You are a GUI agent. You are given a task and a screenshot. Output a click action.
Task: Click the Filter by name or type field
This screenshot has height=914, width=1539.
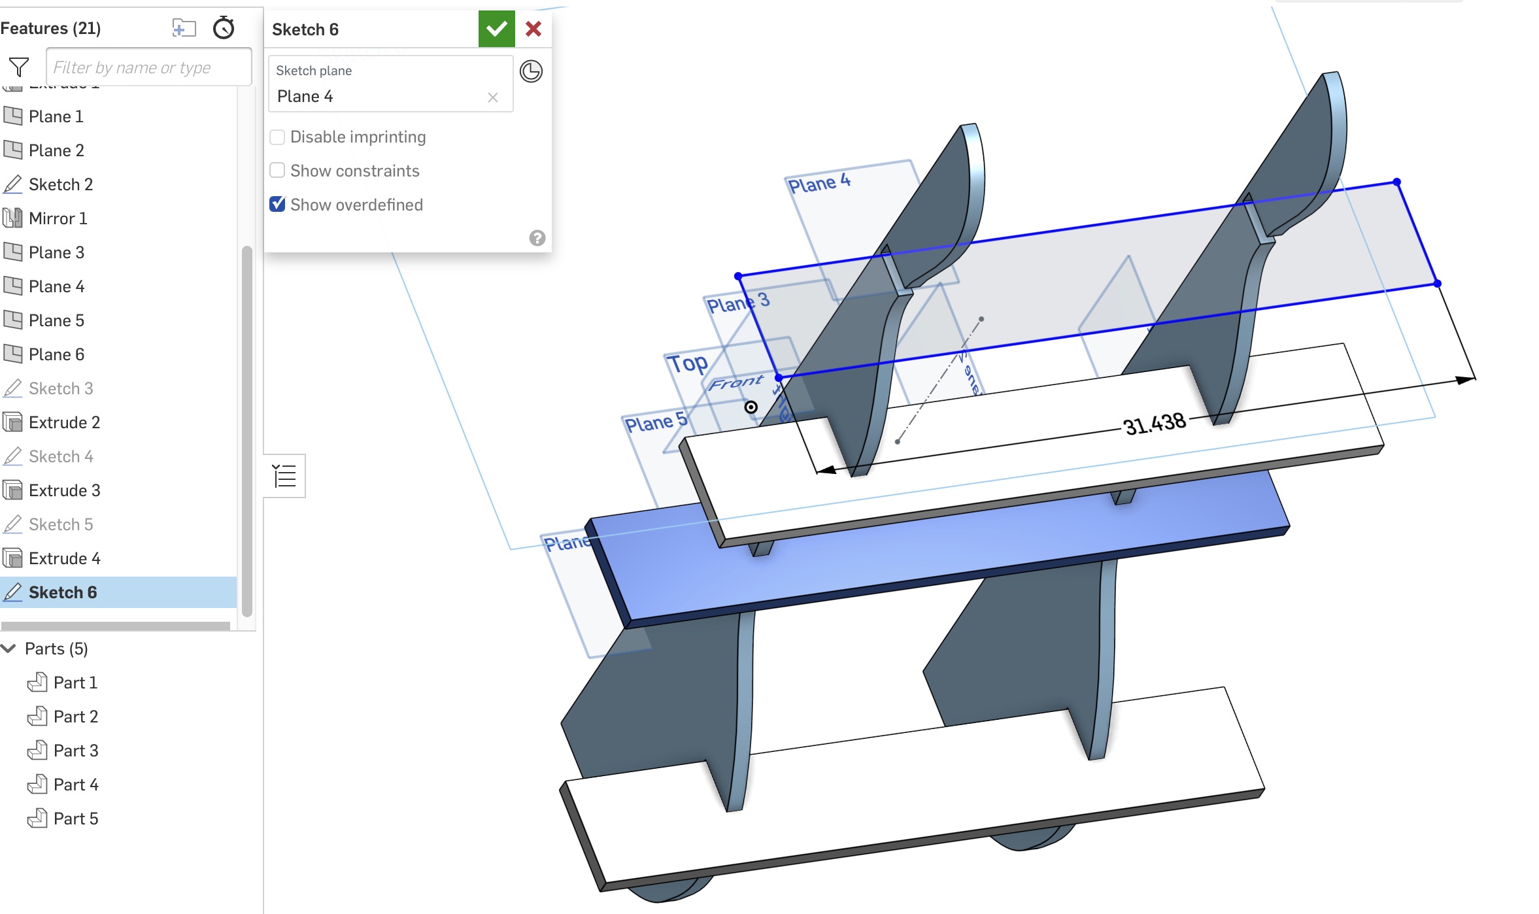pos(149,67)
